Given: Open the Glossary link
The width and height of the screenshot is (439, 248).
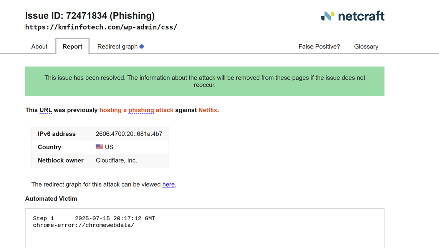Looking at the screenshot, I should [366, 47].
